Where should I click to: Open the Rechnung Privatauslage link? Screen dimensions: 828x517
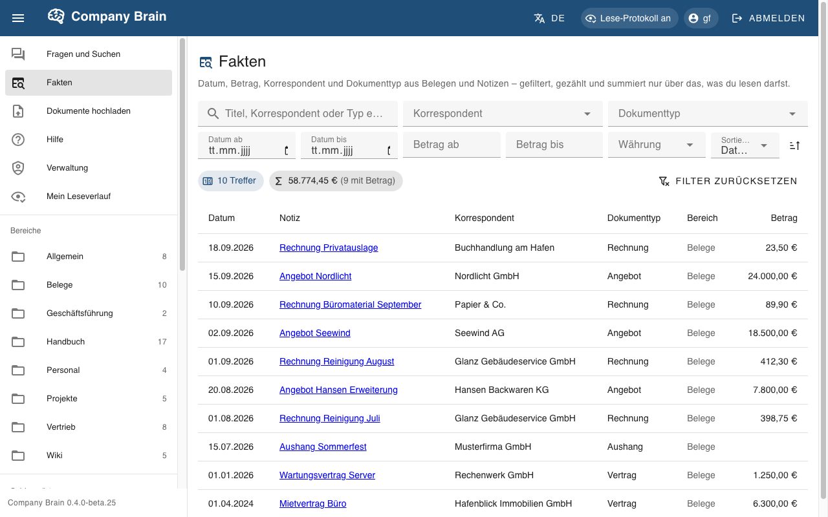click(x=329, y=248)
